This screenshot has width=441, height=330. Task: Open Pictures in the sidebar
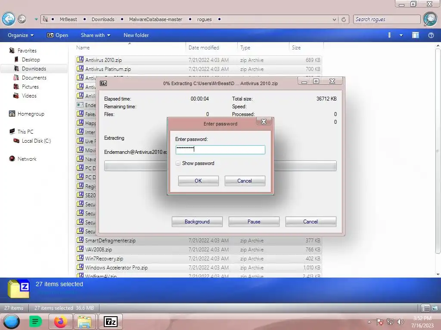point(30,86)
